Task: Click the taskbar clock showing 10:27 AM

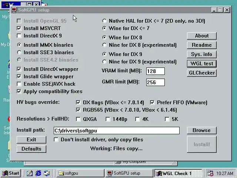Action: pos(225,173)
